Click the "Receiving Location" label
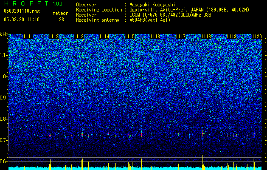This screenshot has width=267, height=170. pos(99,10)
